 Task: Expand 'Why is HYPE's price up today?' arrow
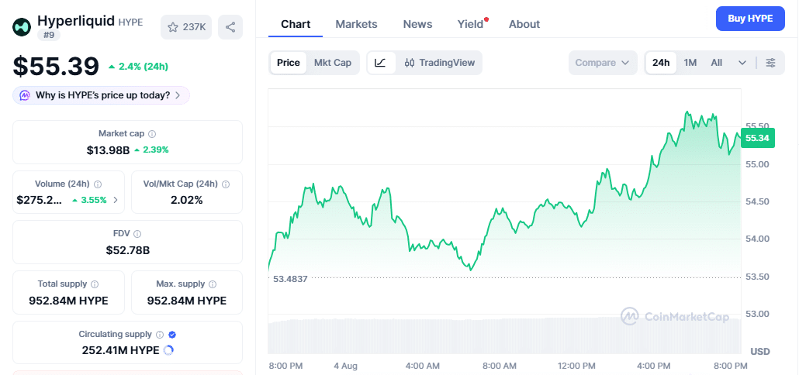point(178,95)
